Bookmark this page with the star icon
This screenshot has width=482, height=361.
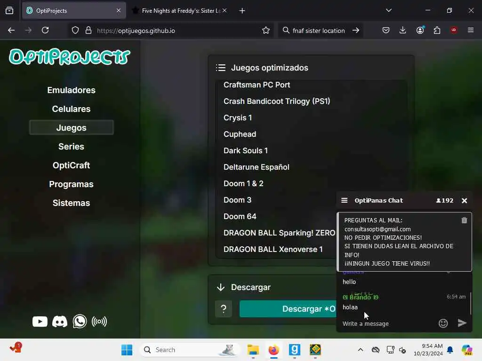[266, 31]
